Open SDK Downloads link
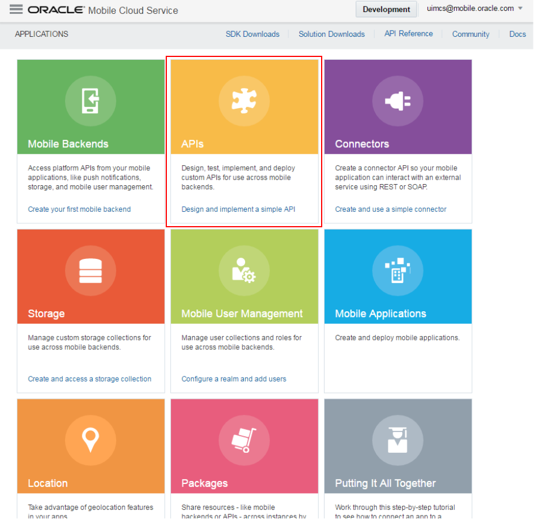 tap(253, 34)
